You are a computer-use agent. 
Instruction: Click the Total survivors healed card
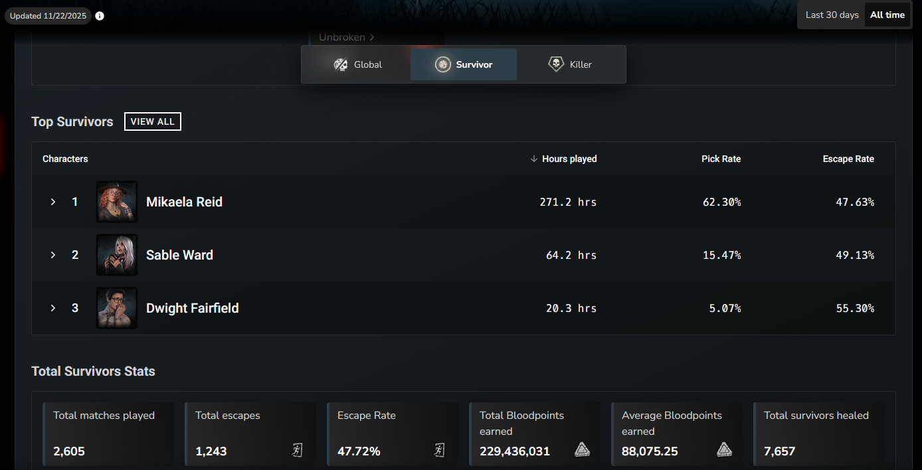[x=819, y=435]
